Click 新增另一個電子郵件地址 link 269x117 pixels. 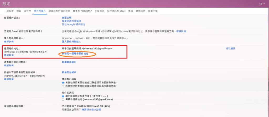pyautogui.click(x=75, y=54)
